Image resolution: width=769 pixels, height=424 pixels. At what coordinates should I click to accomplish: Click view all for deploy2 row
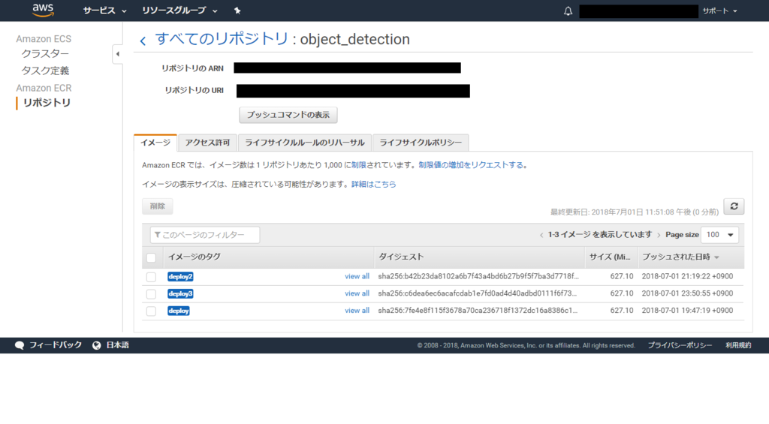[357, 276]
